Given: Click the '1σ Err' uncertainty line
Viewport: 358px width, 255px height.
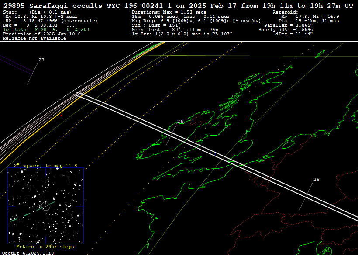Looking at the screenshot, I should 182,34.
